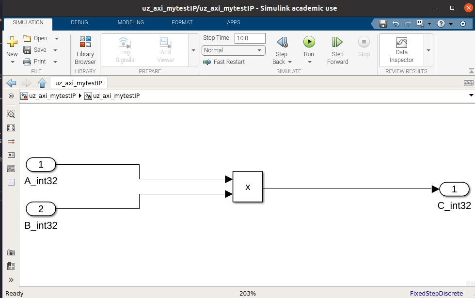
Task: Toggle Fast Restart
Action: point(224,62)
